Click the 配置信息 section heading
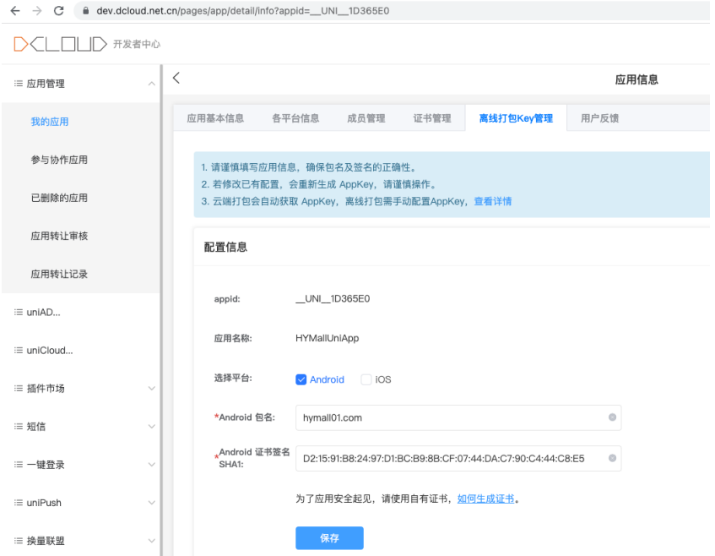This screenshot has width=715, height=556. (225, 248)
